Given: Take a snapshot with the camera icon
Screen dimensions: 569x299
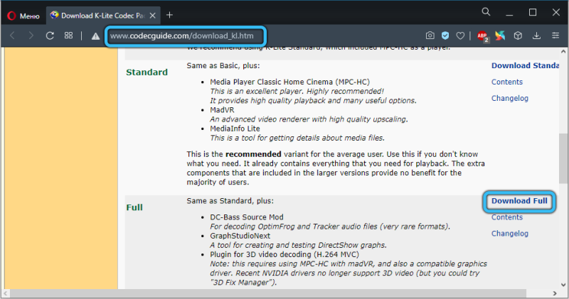Looking at the screenshot, I should pos(430,36).
